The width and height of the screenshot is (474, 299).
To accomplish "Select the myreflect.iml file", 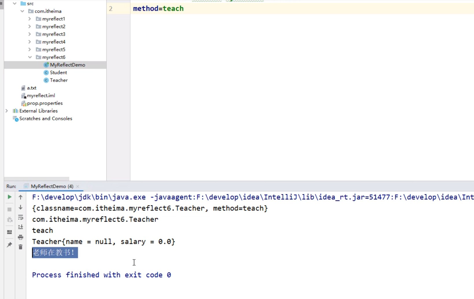I will (41, 96).
